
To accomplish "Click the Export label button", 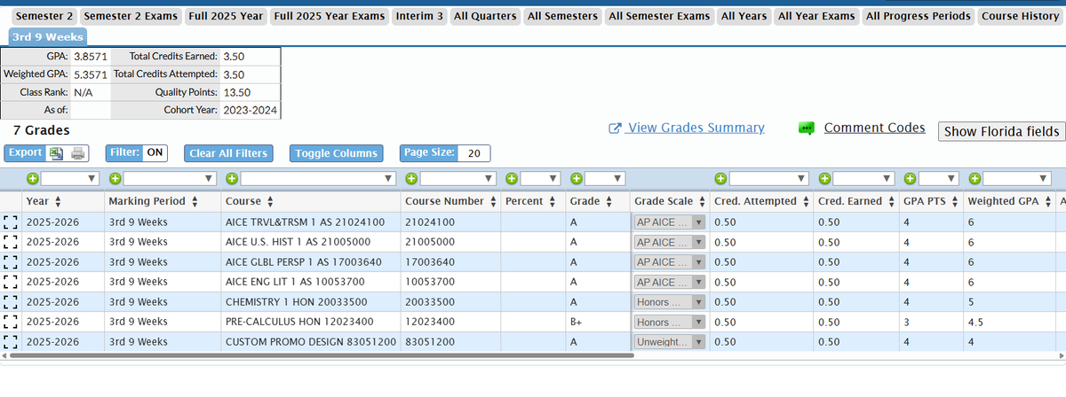I will coord(25,152).
